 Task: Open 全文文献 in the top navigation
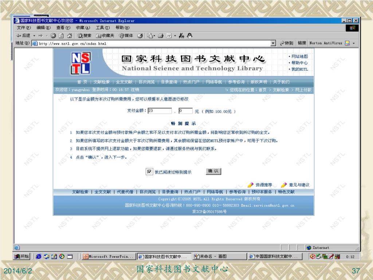pos(124,82)
